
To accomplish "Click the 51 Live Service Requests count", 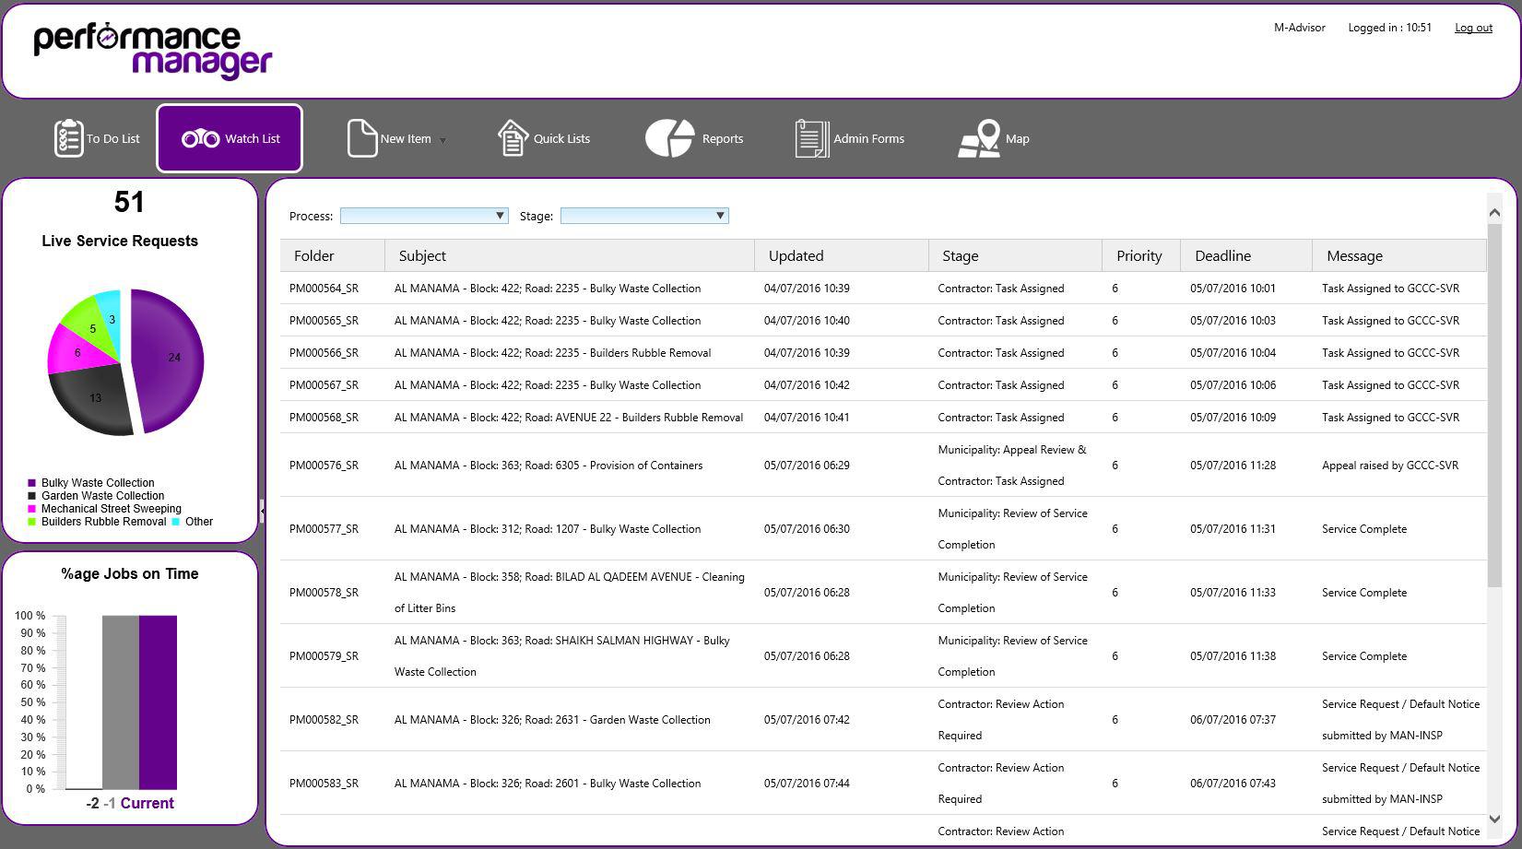I will (129, 202).
